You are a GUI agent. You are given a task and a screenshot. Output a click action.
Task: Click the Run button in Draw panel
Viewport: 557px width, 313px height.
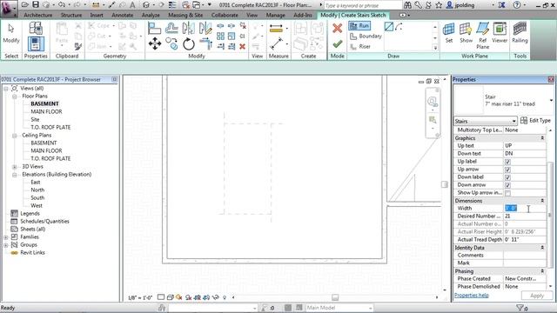click(x=359, y=25)
